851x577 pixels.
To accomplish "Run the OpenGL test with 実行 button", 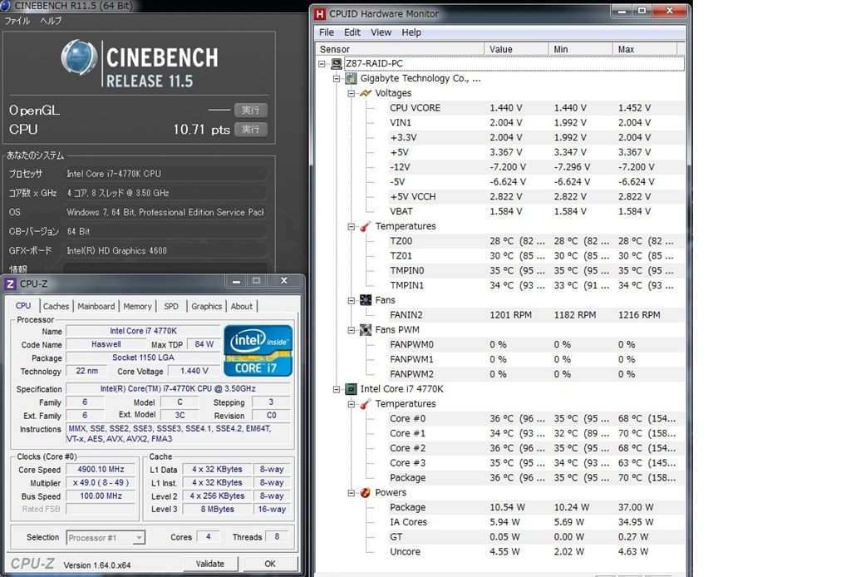I will coord(250,110).
